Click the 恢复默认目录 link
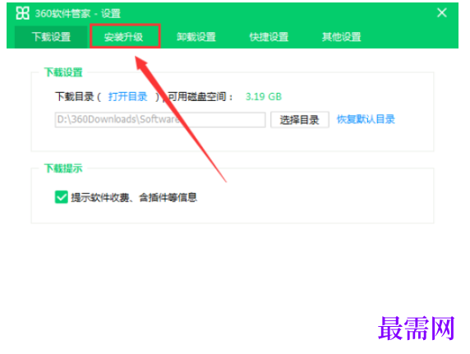This screenshot has width=470, height=354. tap(366, 119)
